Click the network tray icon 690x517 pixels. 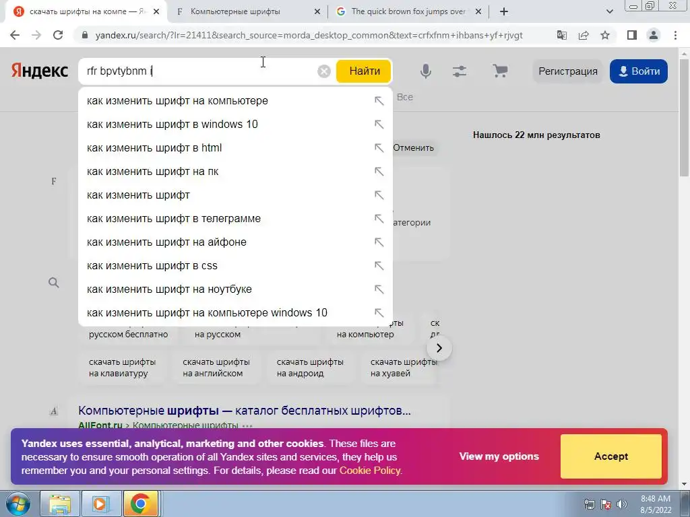coord(589,504)
